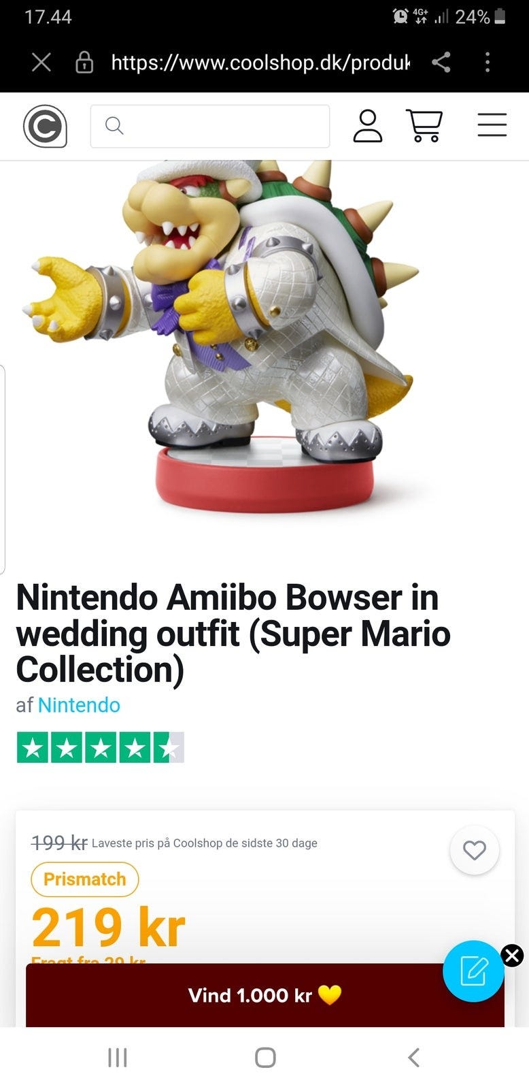
Task: Close the browser tab with X
Action: (41, 63)
